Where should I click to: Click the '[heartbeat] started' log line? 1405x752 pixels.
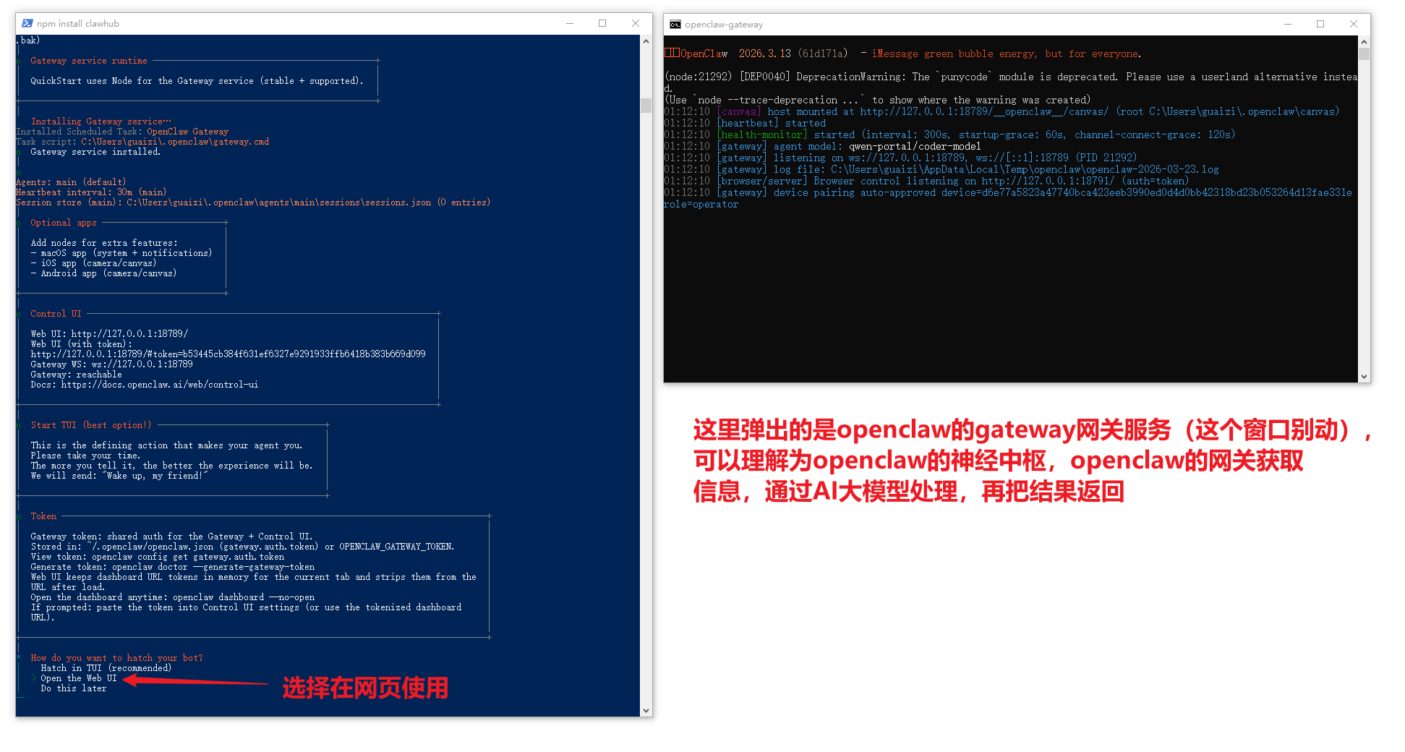(745, 123)
